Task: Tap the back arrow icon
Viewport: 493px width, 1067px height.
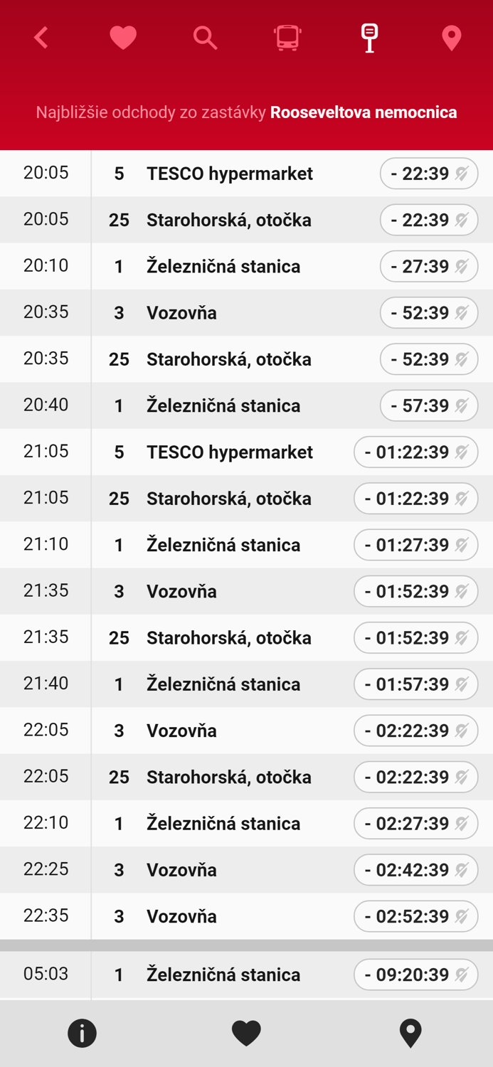Action: point(41,38)
